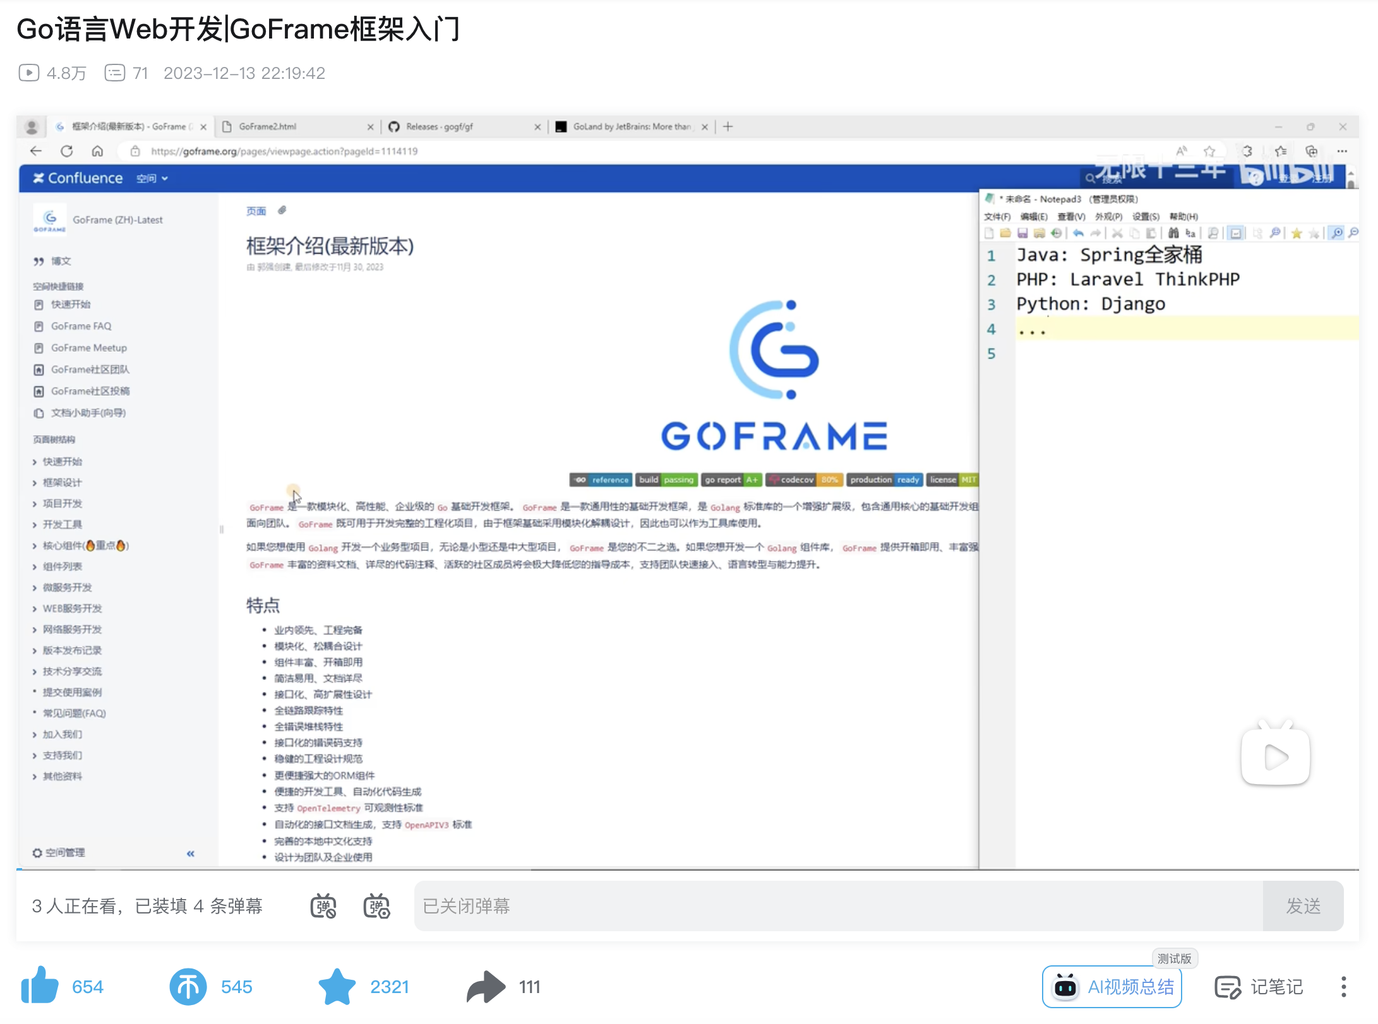Expand 核心组件 tree item
The height and width of the screenshot is (1024, 1378).
coord(81,545)
